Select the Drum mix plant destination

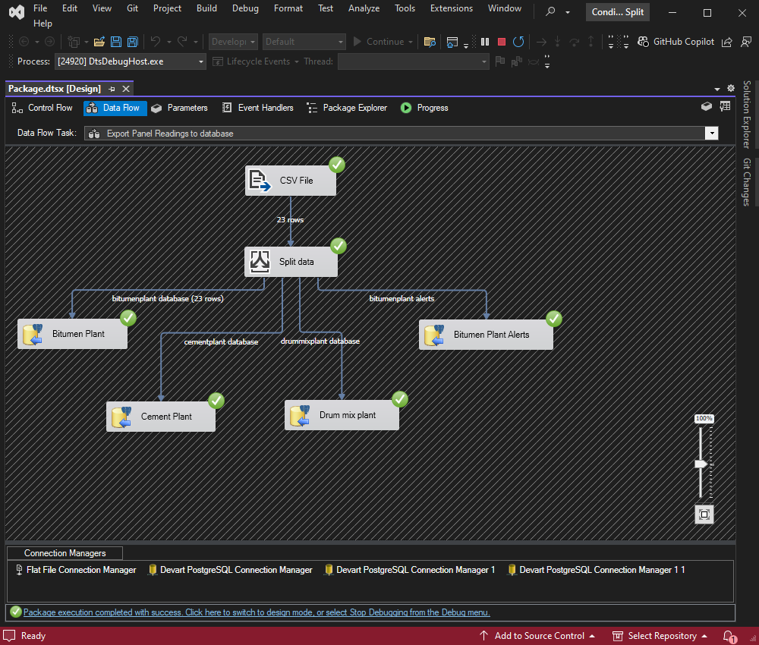[x=342, y=415]
